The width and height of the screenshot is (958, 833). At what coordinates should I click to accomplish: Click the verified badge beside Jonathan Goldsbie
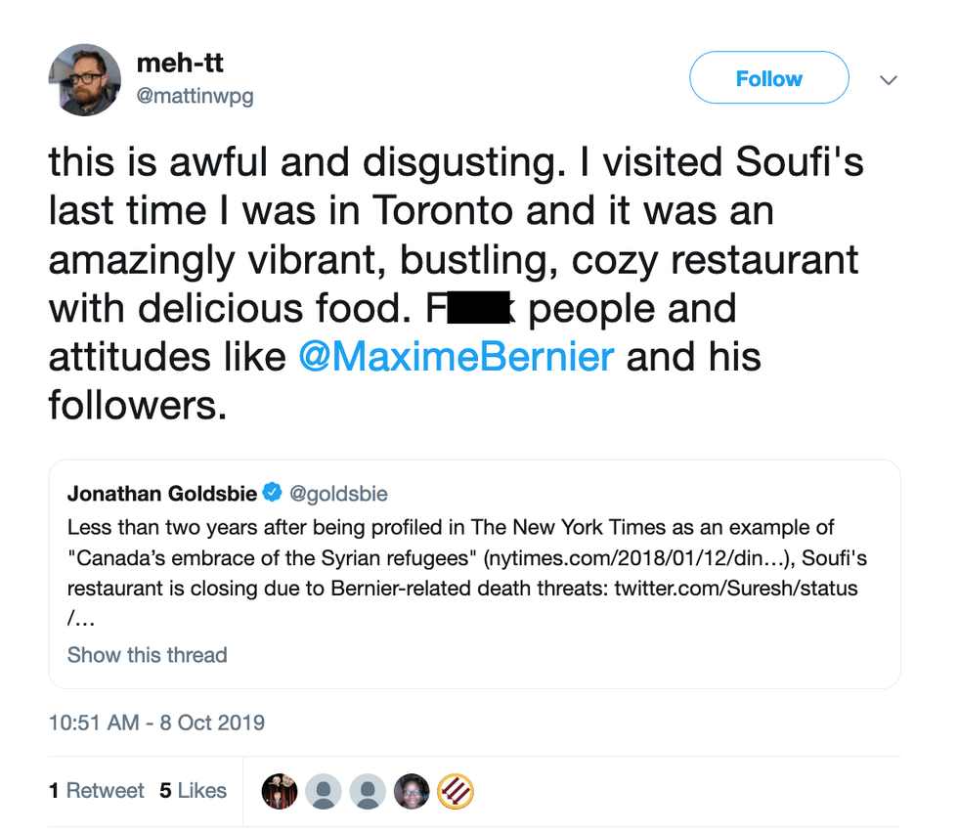point(274,494)
